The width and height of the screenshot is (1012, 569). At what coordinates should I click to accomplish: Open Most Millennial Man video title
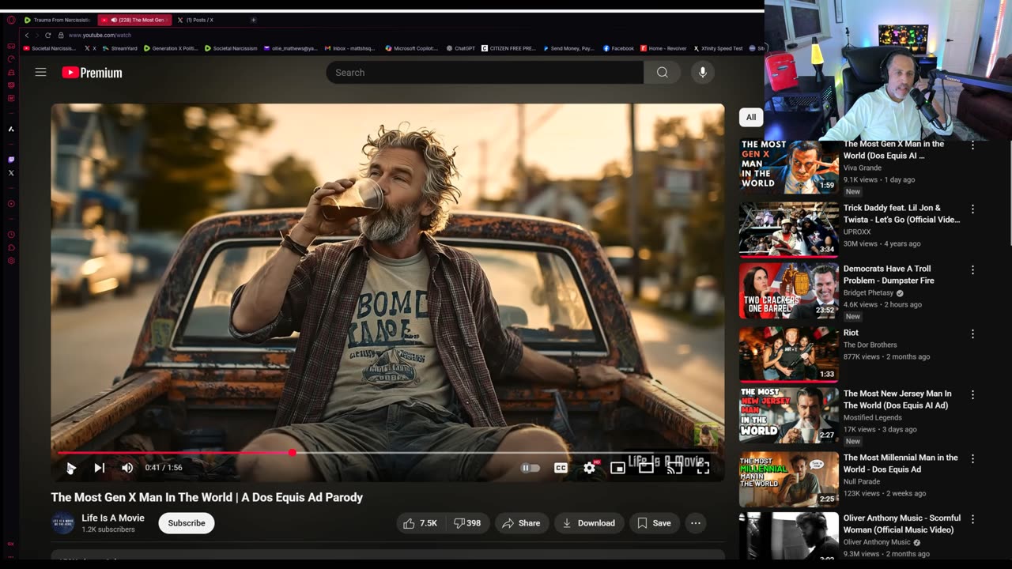pos(901,463)
